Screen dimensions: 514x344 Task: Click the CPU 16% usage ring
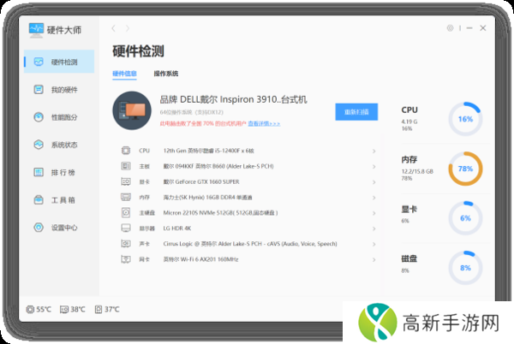point(465,119)
